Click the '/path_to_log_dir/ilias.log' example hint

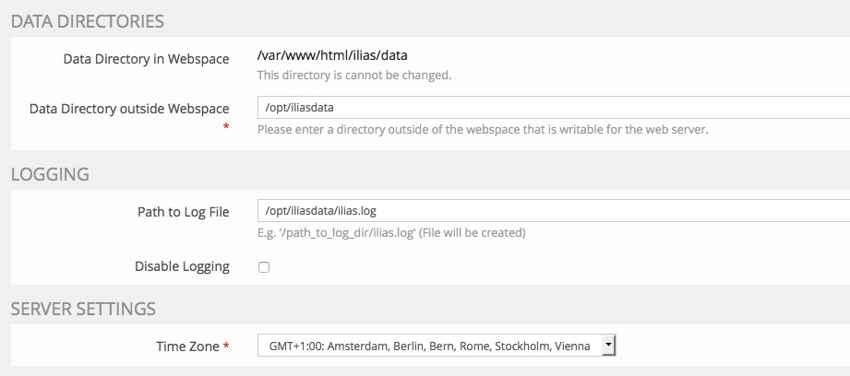click(x=391, y=232)
